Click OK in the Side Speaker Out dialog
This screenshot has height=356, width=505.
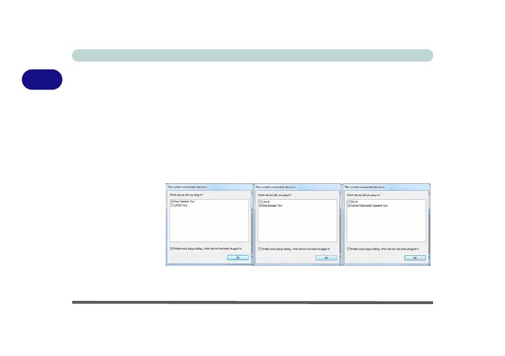click(x=326, y=258)
